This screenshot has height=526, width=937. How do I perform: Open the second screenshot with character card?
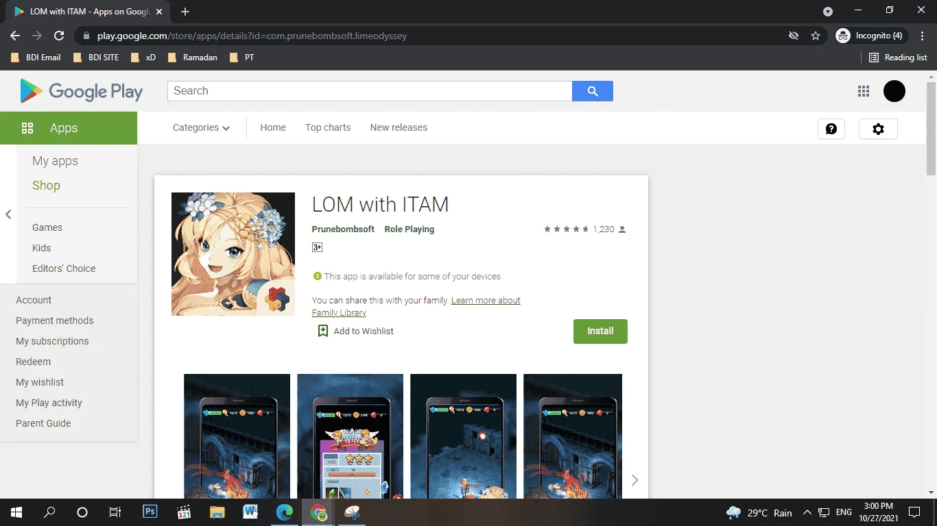(350, 436)
